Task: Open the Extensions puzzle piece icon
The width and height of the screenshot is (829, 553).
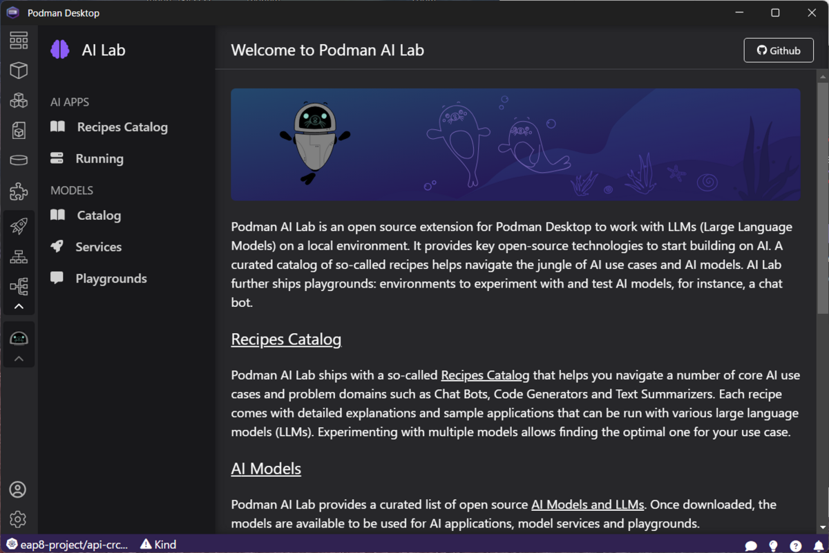Action: (19, 191)
